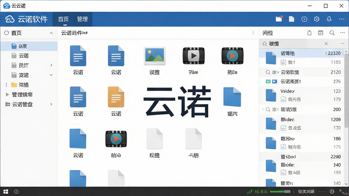Close the starred sub-panel with the X

(326, 44)
